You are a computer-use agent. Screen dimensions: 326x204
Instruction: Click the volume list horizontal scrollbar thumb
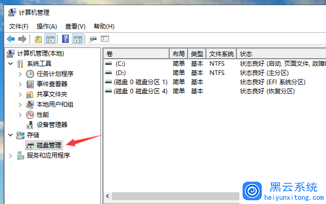[176, 196]
